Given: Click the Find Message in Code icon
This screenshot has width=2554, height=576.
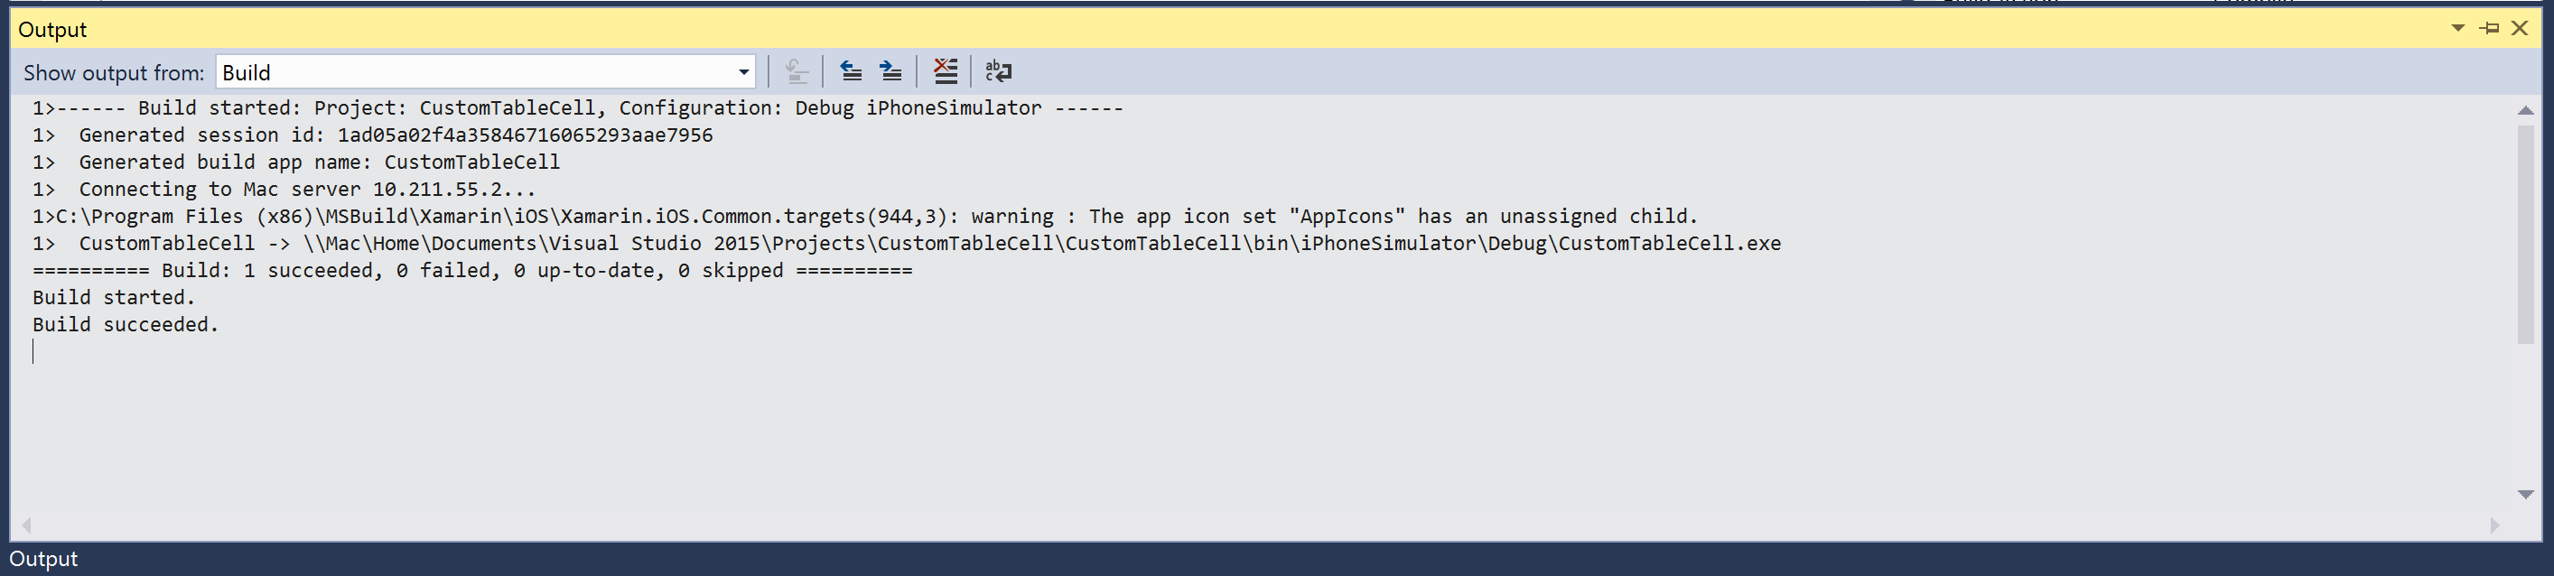Looking at the screenshot, I should (797, 71).
